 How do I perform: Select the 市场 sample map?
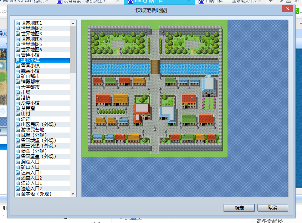[42, 92]
